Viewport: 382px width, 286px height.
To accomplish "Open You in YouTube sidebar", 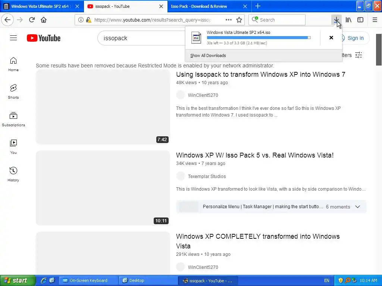I will (13, 147).
